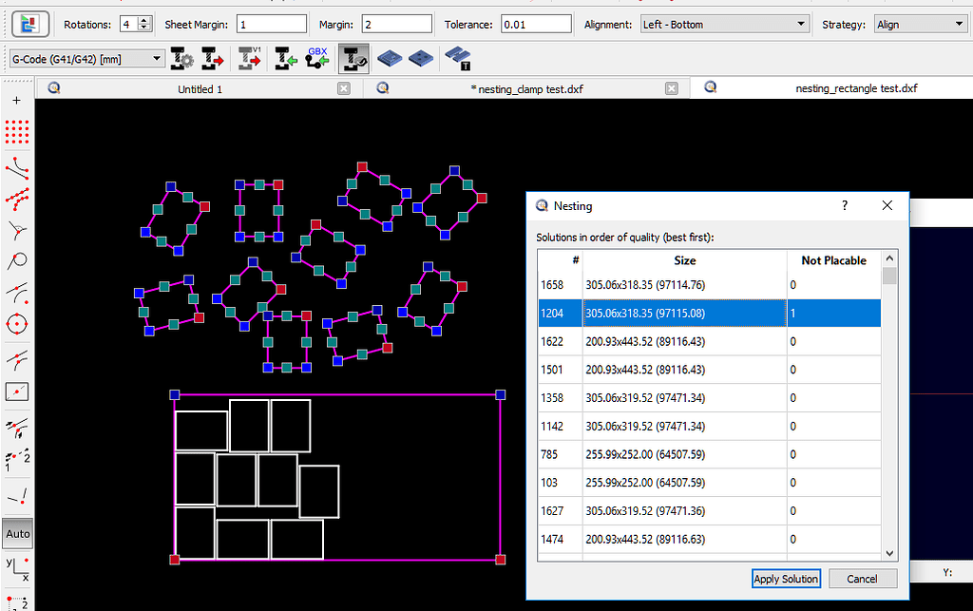Screen dimensions: 973x611
Task: Open the Strategy Align dropdown
Action: 920,24
